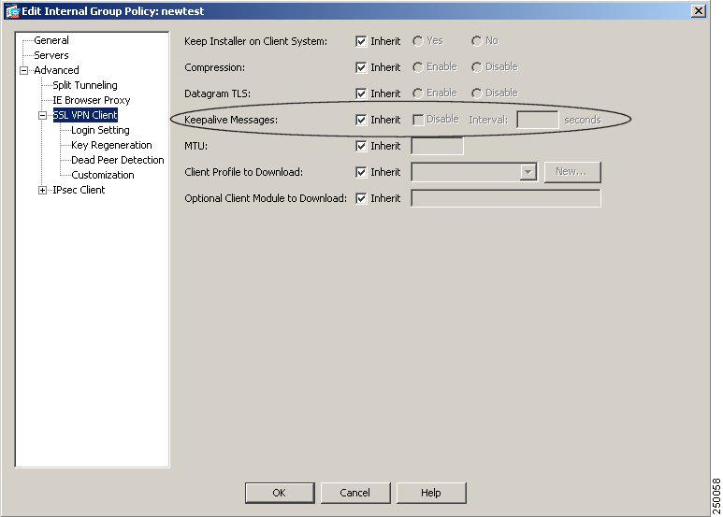This screenshot has width=723, height=517.
Task: Uncheck Inherit for Optional Client Module
Action: (361, 198)
